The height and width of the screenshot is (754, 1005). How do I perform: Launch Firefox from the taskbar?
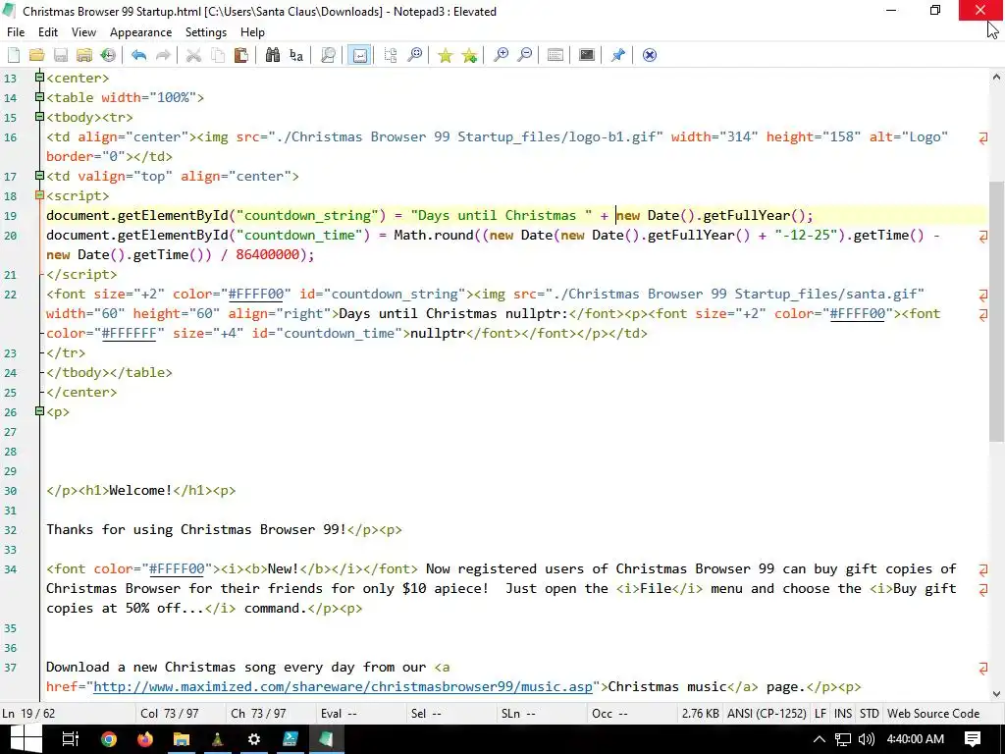tap(145, 739)
